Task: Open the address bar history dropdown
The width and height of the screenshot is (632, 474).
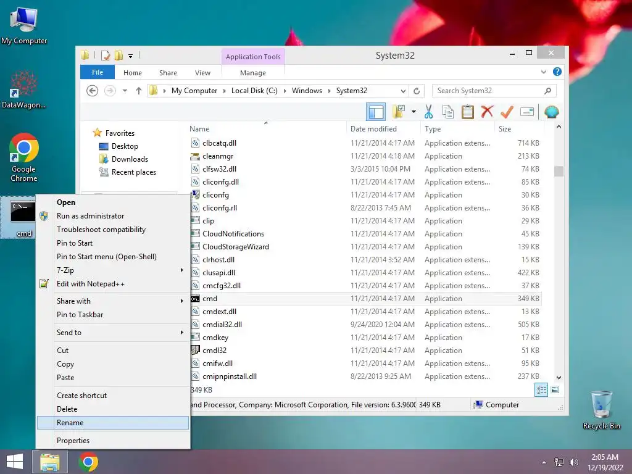Action: [402, 91]
